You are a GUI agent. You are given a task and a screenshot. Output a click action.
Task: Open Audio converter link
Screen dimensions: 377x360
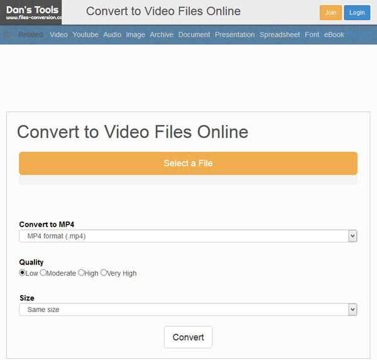112,35
